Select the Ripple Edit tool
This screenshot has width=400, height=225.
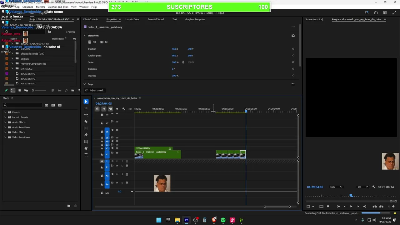pyautogui.click(x=86, y=115)
